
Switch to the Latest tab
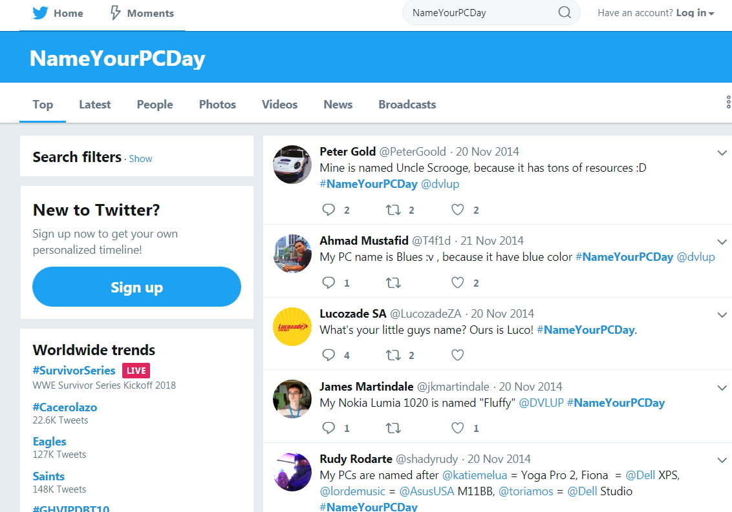(95, 105)
